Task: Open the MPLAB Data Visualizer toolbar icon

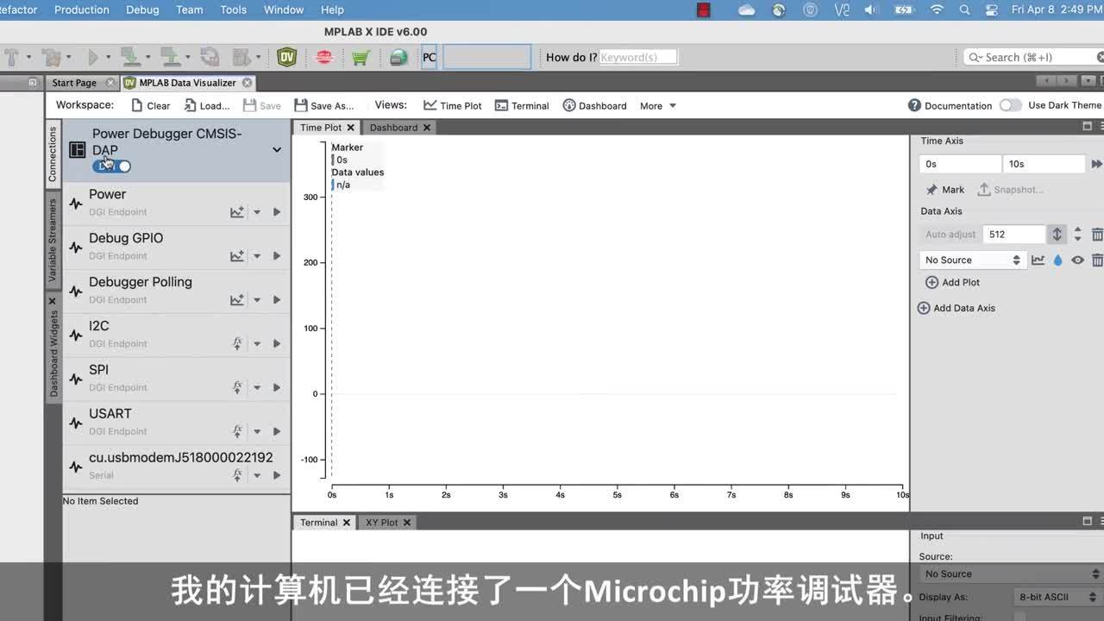Action: (x=285, y=57)
